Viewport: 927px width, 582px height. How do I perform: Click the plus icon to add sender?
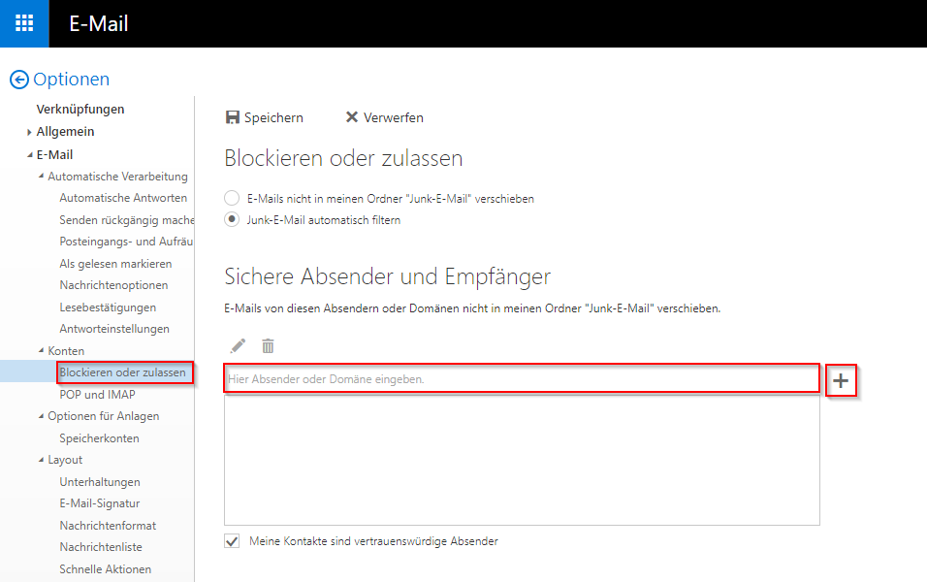point(841,381)
